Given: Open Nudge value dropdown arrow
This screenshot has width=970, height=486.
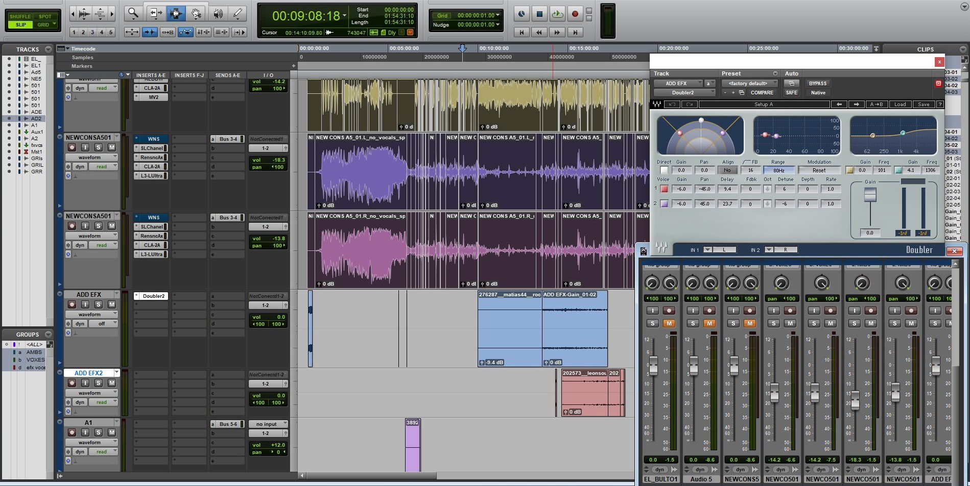Looking at the screenshot, I should (x=498, y=24).
